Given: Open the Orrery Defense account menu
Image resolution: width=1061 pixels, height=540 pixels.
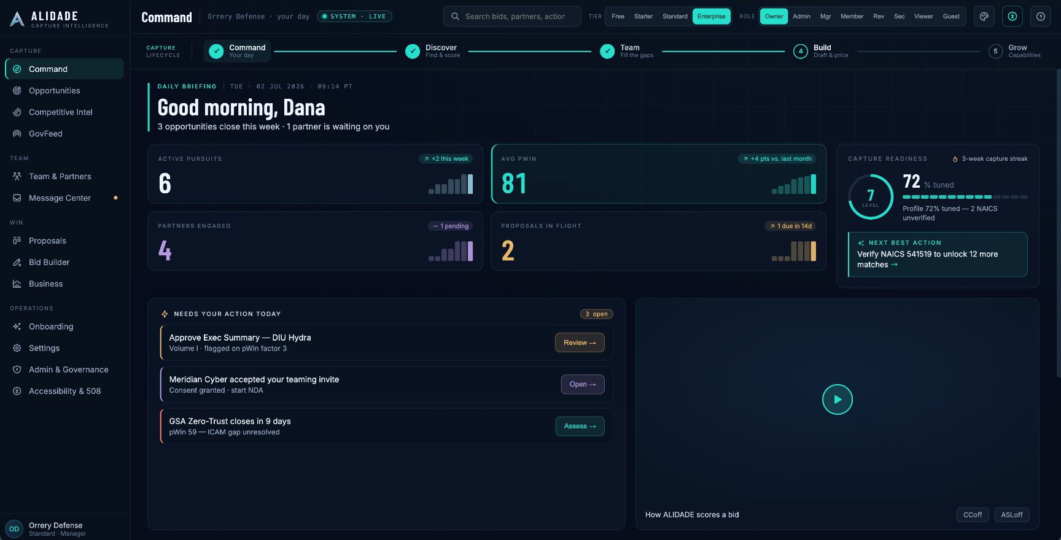Looking at the screenshot, I should (x=65, y=529).
